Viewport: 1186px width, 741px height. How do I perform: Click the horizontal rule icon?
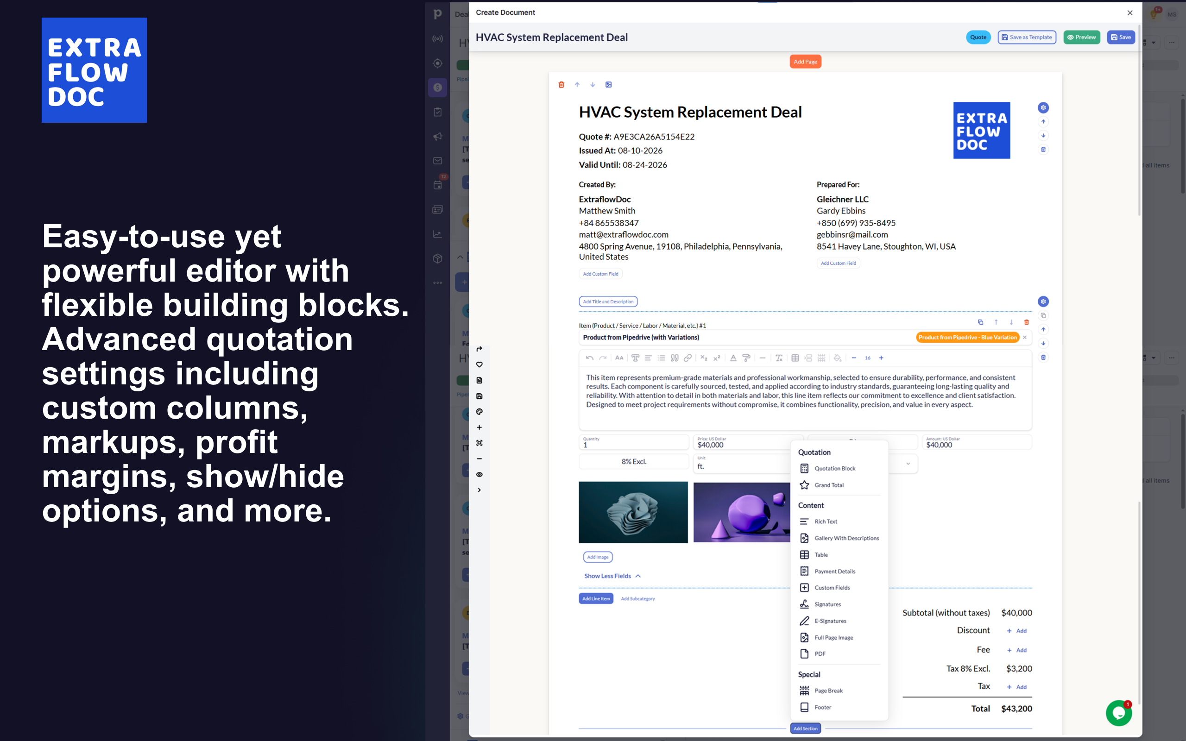(762, 358)
